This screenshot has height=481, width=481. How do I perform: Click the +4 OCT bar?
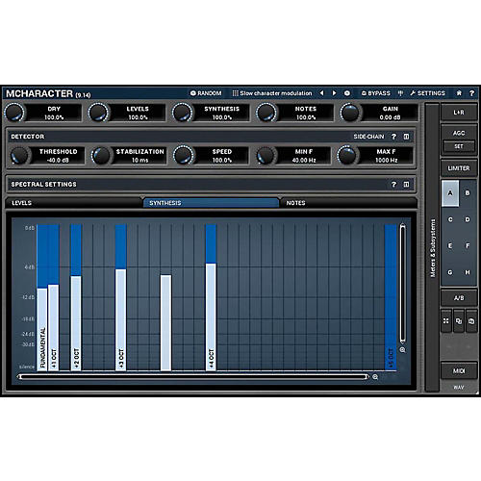tap(211, 316)
